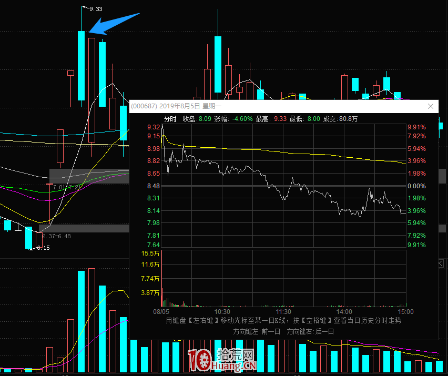Click the 0.00% baseline label

[416, 186]
